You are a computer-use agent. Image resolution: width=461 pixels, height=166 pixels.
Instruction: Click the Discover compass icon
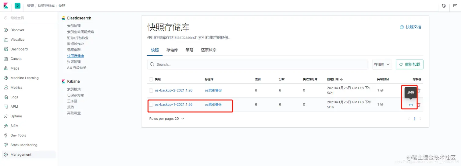[x=5, y=30]
